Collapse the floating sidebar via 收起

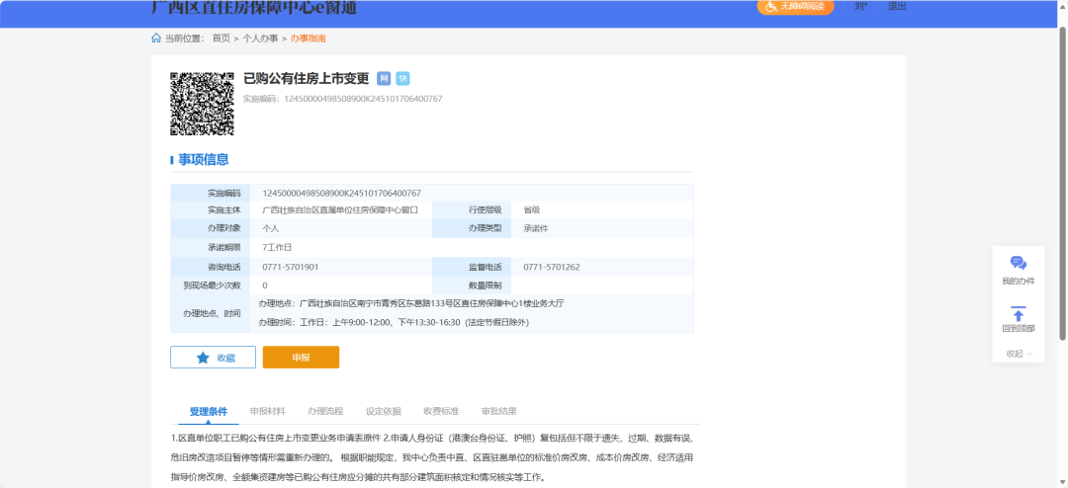click(1018, 354)
